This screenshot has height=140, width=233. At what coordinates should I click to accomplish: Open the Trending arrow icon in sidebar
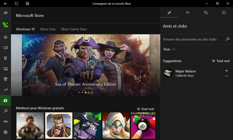coord(5,90)
